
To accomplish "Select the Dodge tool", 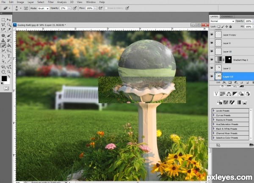I will pyautogui.click(x=9, y=50).
